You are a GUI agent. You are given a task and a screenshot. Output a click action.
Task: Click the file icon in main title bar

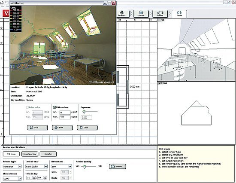tap(2, 2)
